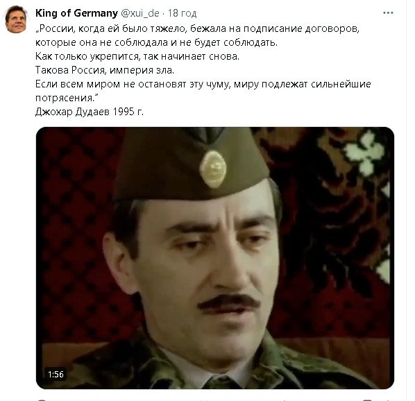
Task: Click the King of Germany profile avatar
Action: pos(17,19)
